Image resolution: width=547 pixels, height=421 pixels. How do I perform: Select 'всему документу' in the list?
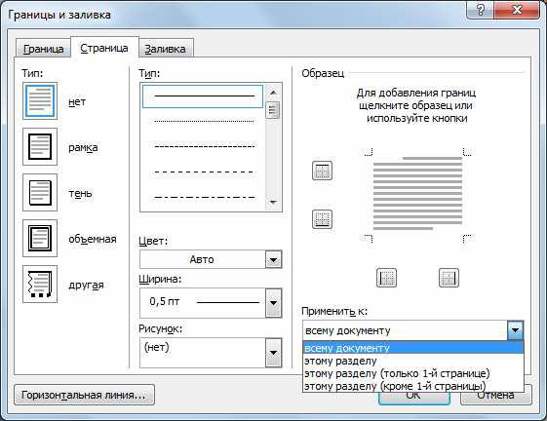(x=413, y=348)
